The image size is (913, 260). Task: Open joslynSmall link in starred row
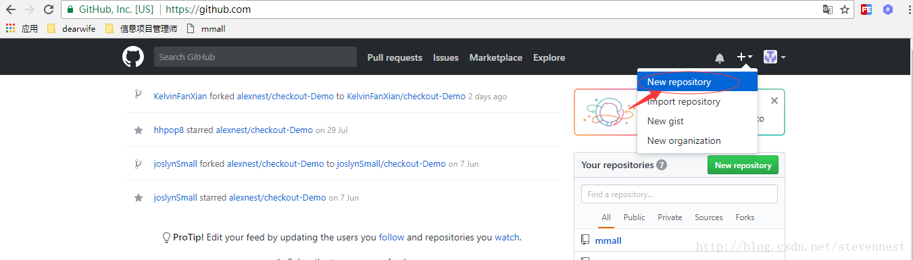coord(176,197)
